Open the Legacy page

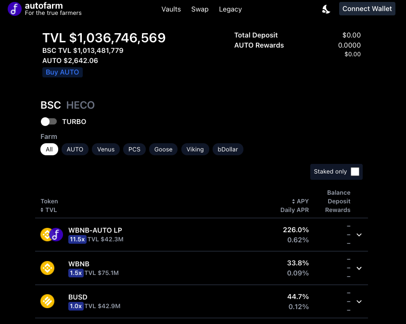tap(230, 9)
